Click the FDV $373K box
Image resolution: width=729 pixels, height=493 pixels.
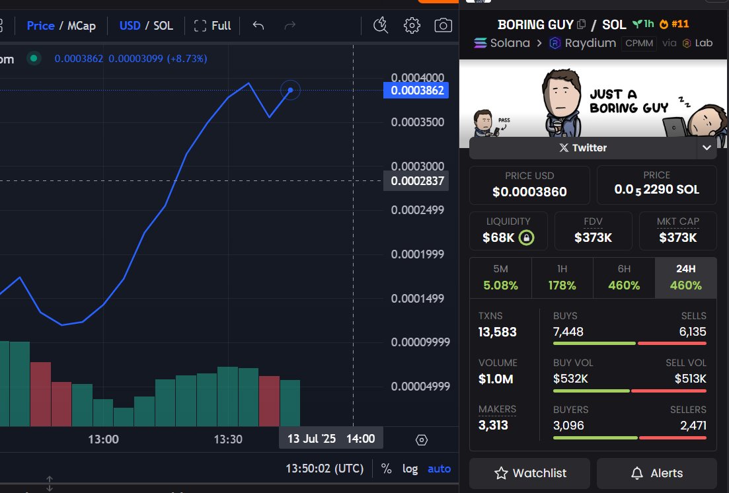tap(594, 231)
